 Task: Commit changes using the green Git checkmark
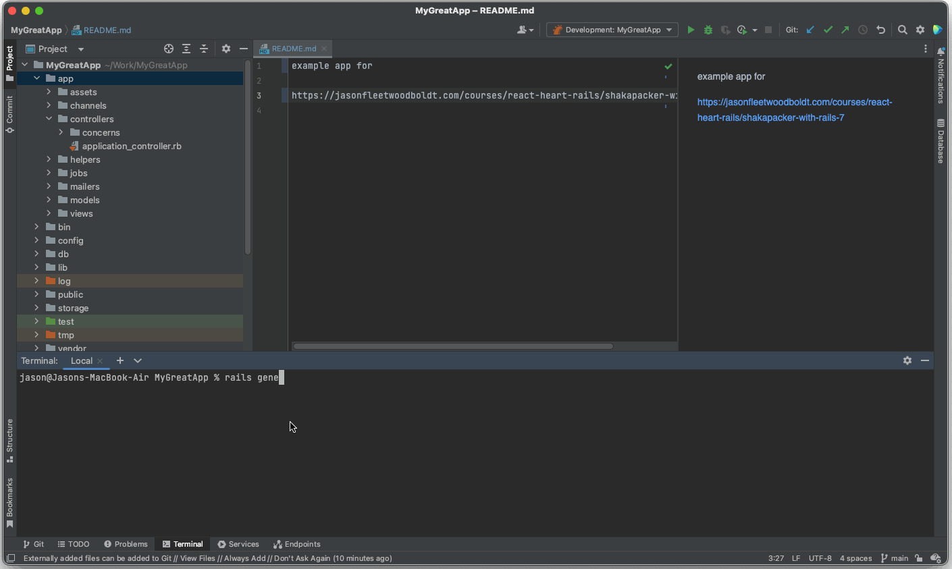[x=828, y=30]
